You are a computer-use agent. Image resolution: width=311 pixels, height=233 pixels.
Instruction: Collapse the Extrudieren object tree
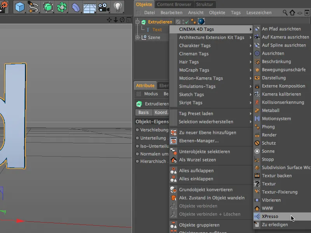tap(138, 22)
